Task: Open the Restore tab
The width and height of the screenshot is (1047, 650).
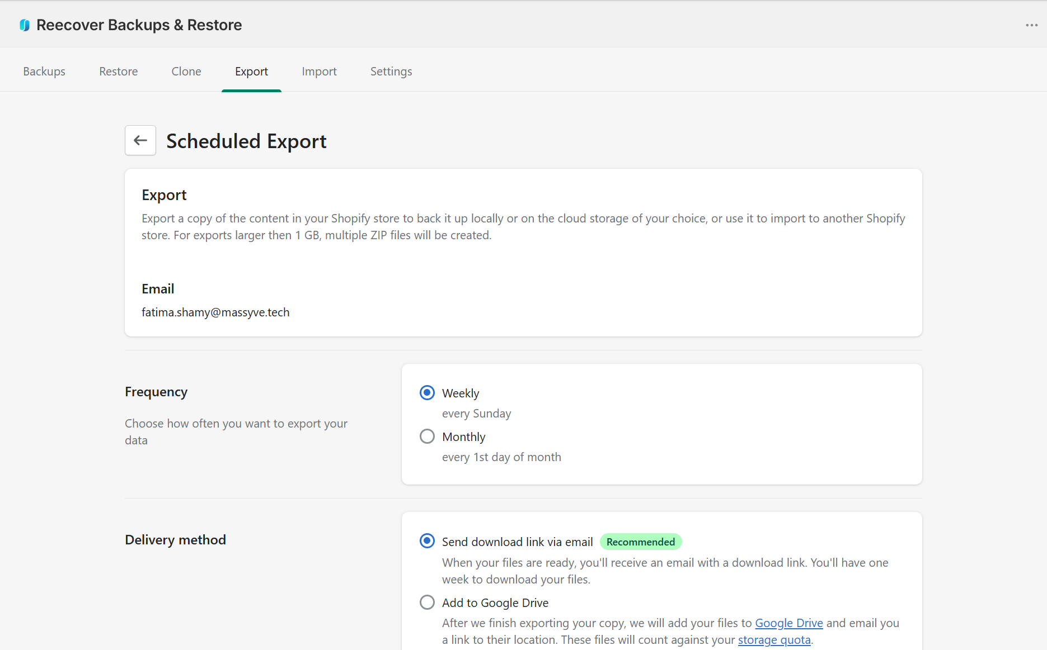Action: pos(118,72)
